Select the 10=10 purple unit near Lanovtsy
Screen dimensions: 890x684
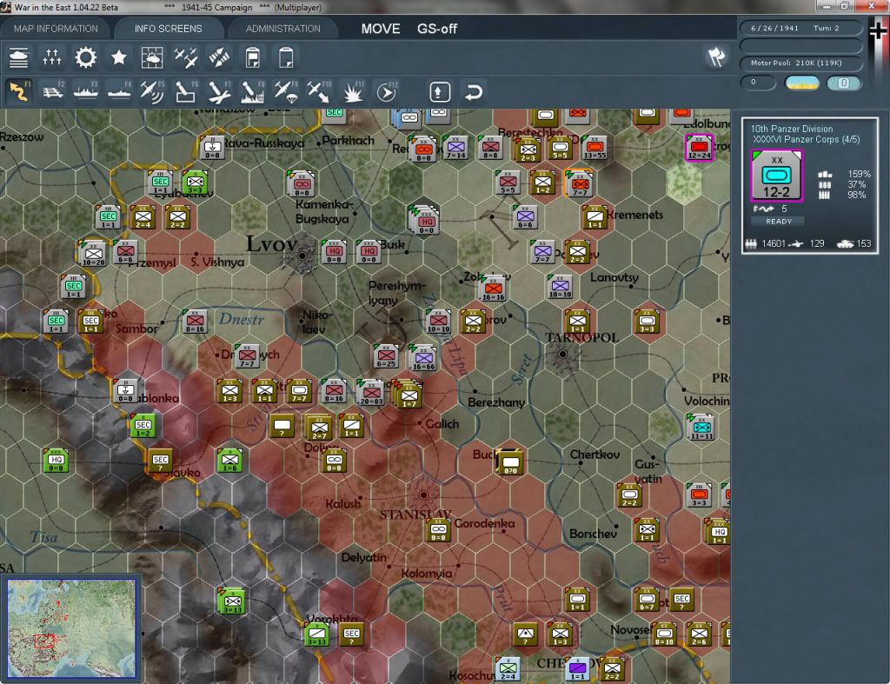[x=560, y=286]
